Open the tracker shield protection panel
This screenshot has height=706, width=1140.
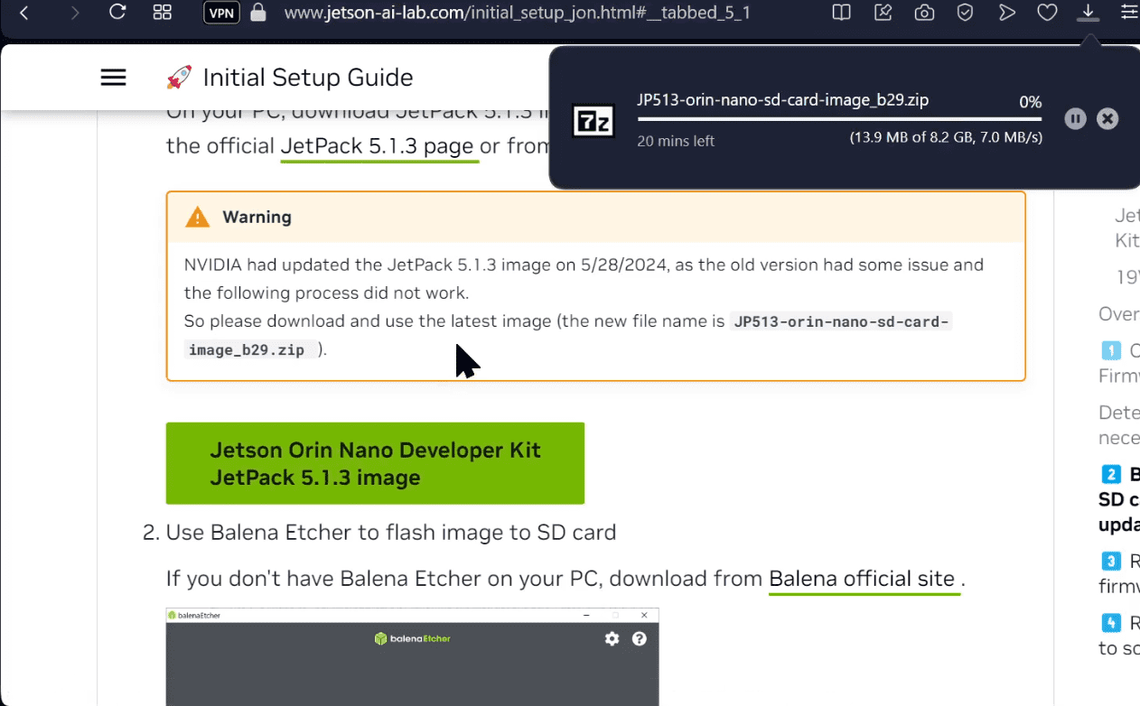[965, 13]
